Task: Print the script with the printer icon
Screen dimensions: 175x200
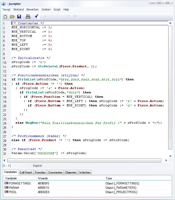Action: pyautogui.click(x=28, y=17)
